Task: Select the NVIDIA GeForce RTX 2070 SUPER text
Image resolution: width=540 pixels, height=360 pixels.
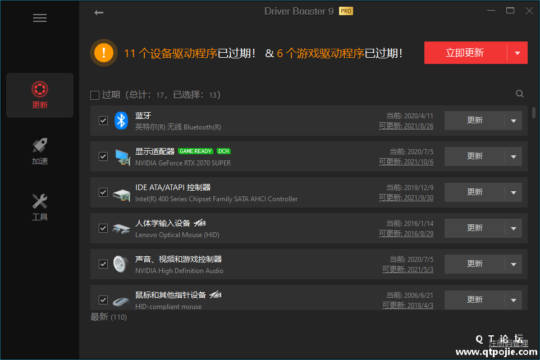Action: pos(183,163)
